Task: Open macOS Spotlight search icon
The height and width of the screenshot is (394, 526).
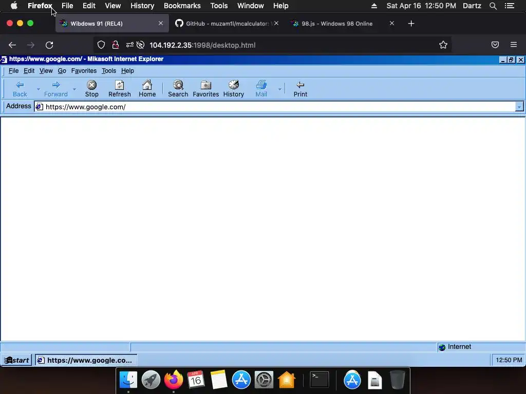Action: point(493,6)
